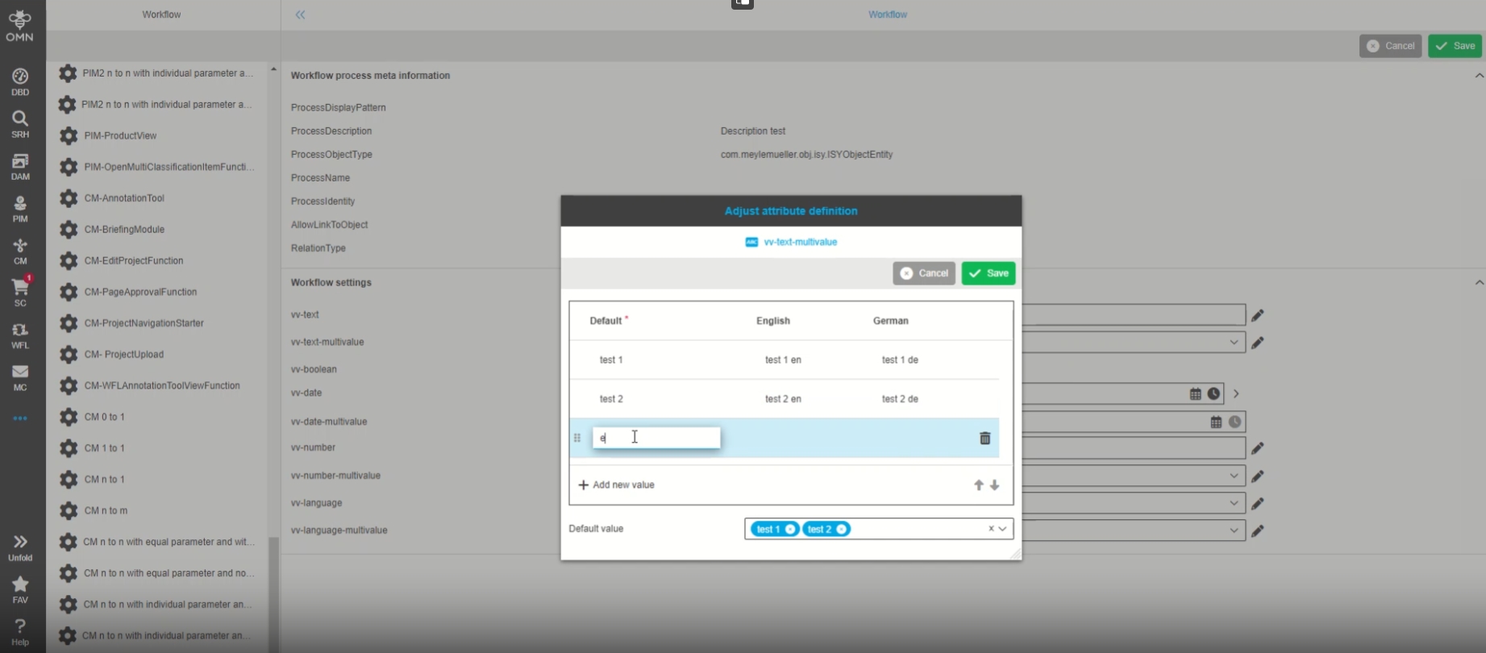1486x653 pixels.
Task: Open the DBD dashboard sidebar icon
Action: [x=20, y=81]
